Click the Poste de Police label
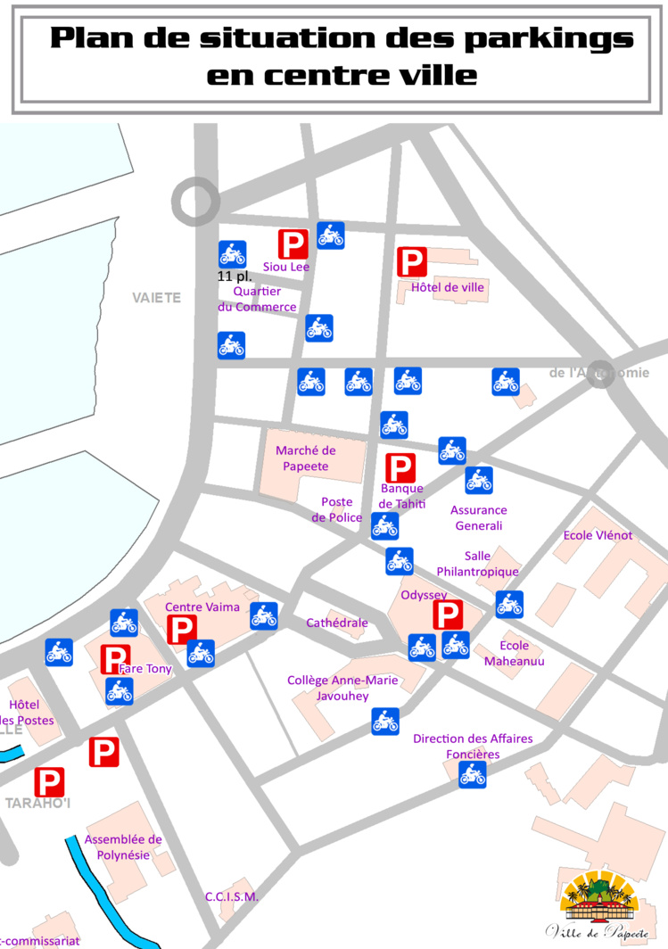Screen dimensions: 668x949 click(336, 510)
